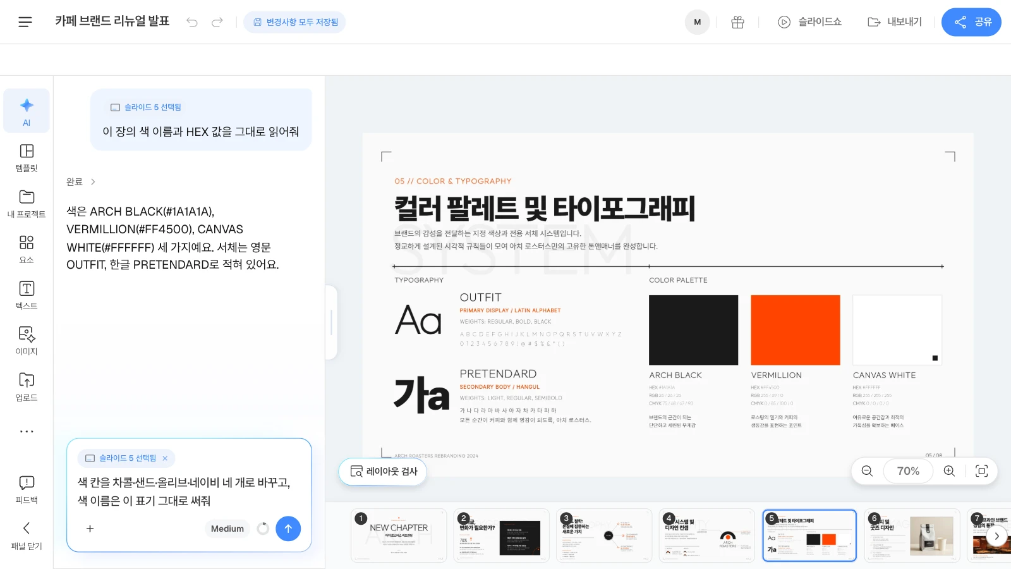Open the 피드백 feedback icon
The image size is (1011, 569).
point(27,489)
